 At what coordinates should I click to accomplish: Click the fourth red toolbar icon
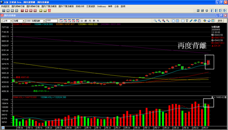click(35, 11)
